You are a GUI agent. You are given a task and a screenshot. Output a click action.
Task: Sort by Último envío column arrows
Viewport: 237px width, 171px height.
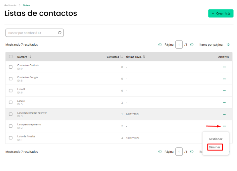pos(144,57)
